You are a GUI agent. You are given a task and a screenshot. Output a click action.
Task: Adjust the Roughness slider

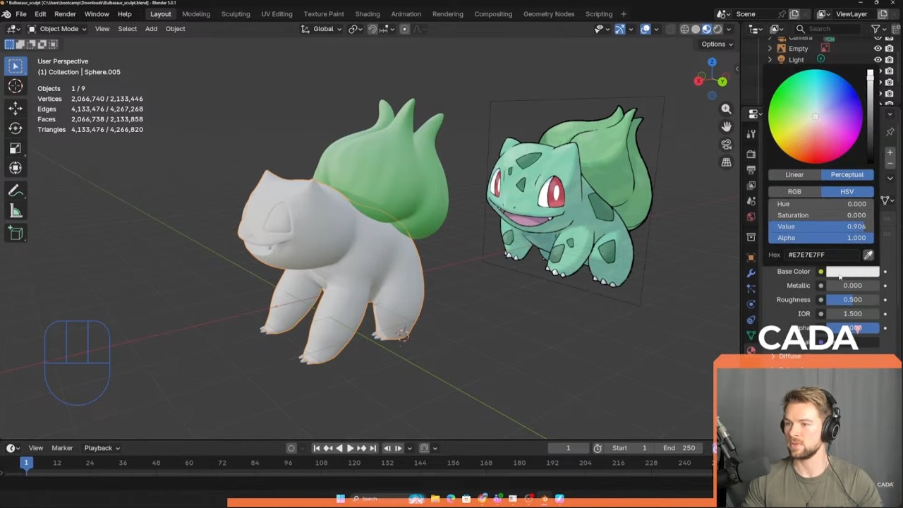853,300
